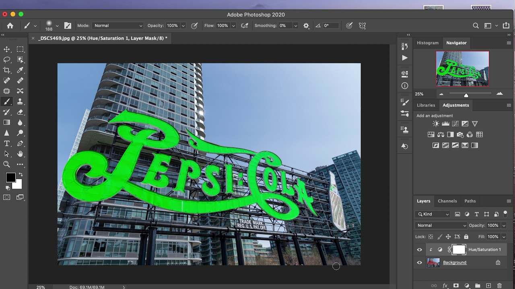The width and height of the screenshot is (515, 289).
Task: Select the _DSC5469.jpg document tab
Action: tap(103, 38)
